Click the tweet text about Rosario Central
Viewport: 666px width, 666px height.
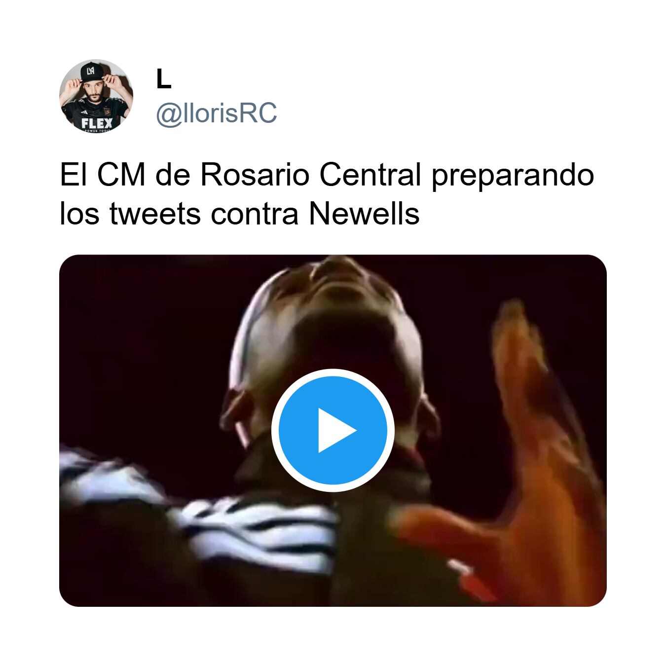[327, 194]
